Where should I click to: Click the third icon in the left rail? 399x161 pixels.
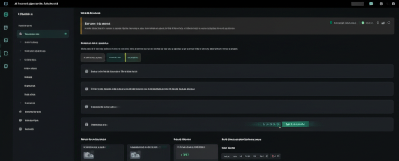pyautogui.click(x=6, y=41)
